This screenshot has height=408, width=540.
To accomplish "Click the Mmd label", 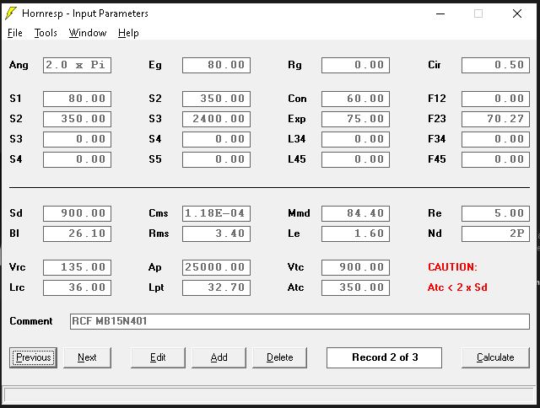I will tap(299, 213).
